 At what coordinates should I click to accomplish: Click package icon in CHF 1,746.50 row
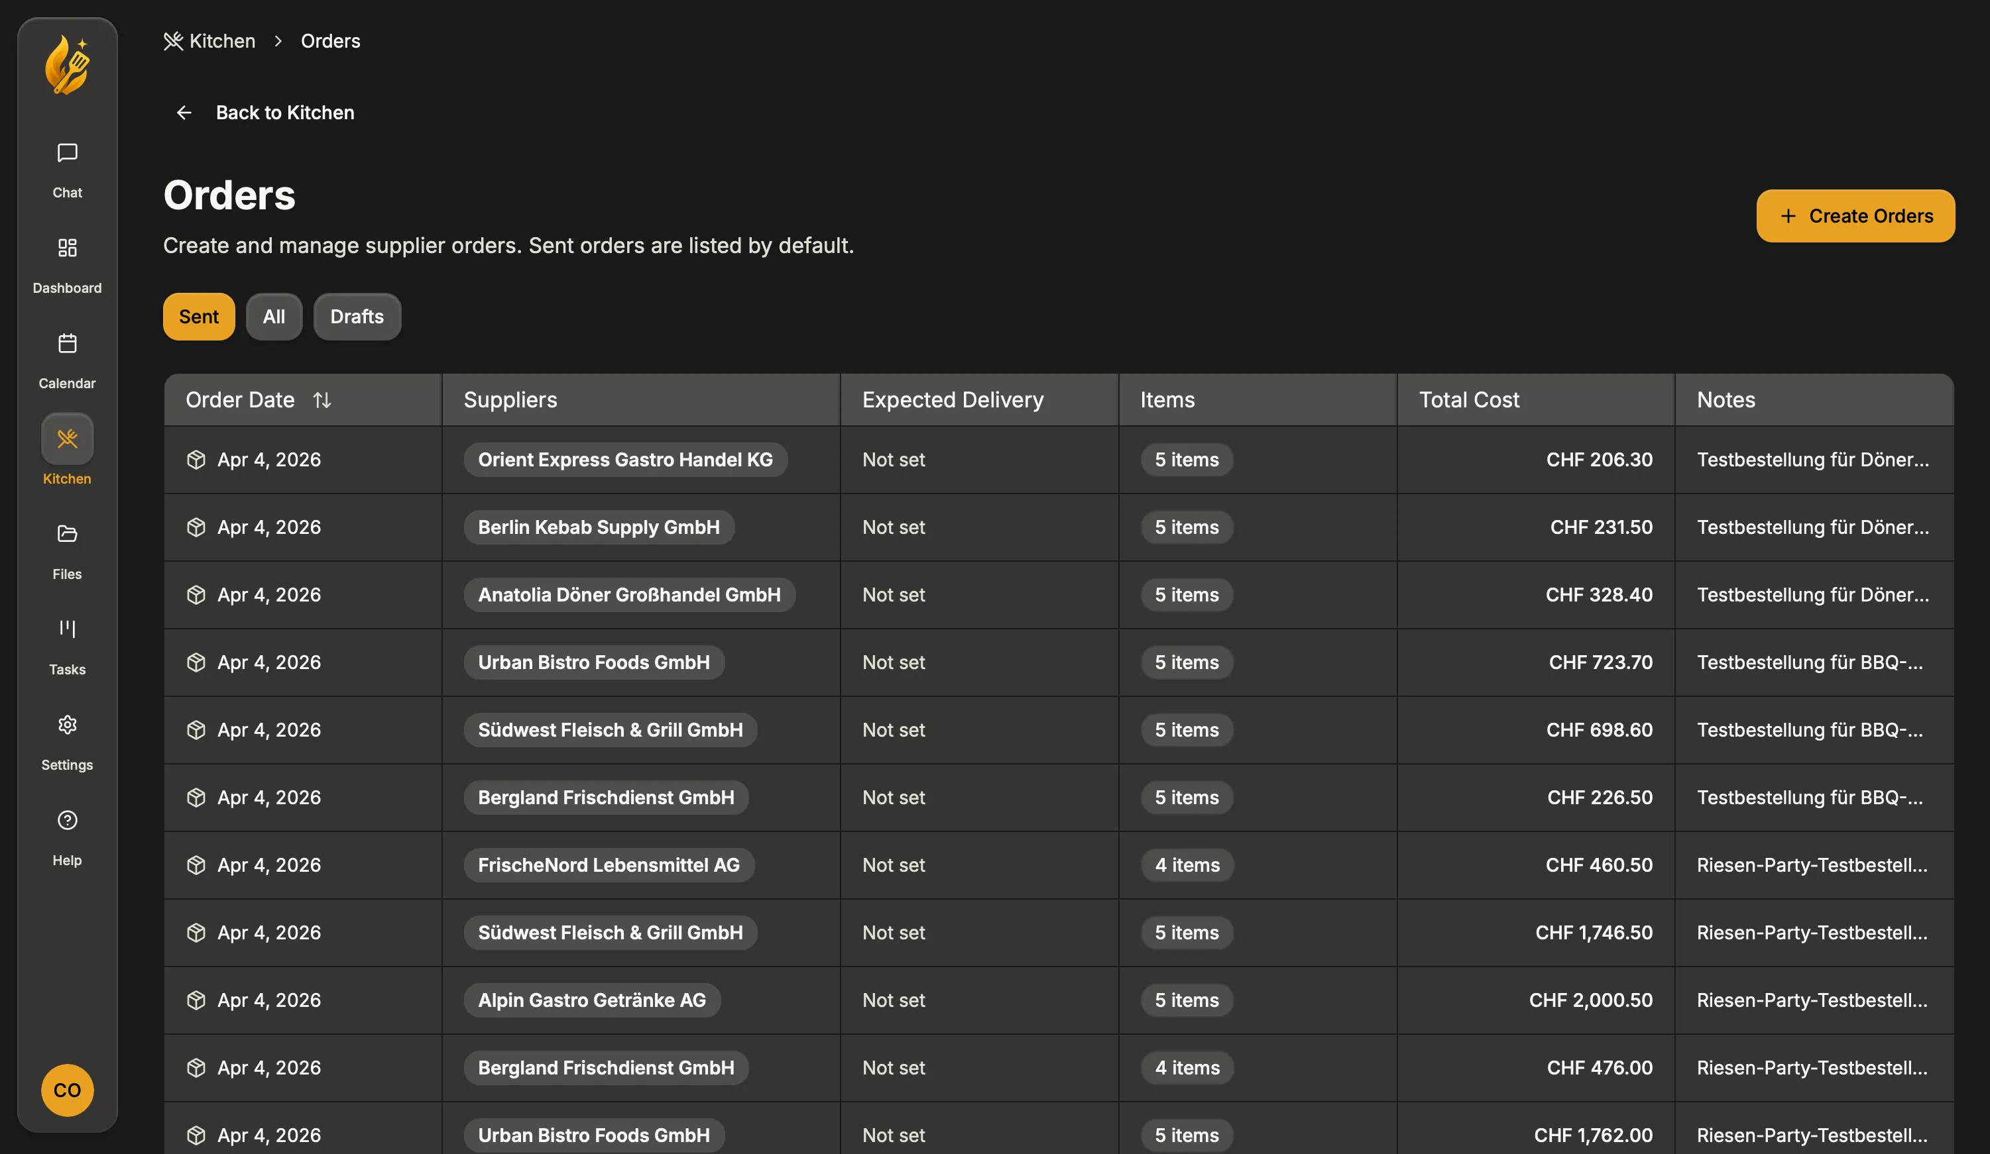[196, 932]
